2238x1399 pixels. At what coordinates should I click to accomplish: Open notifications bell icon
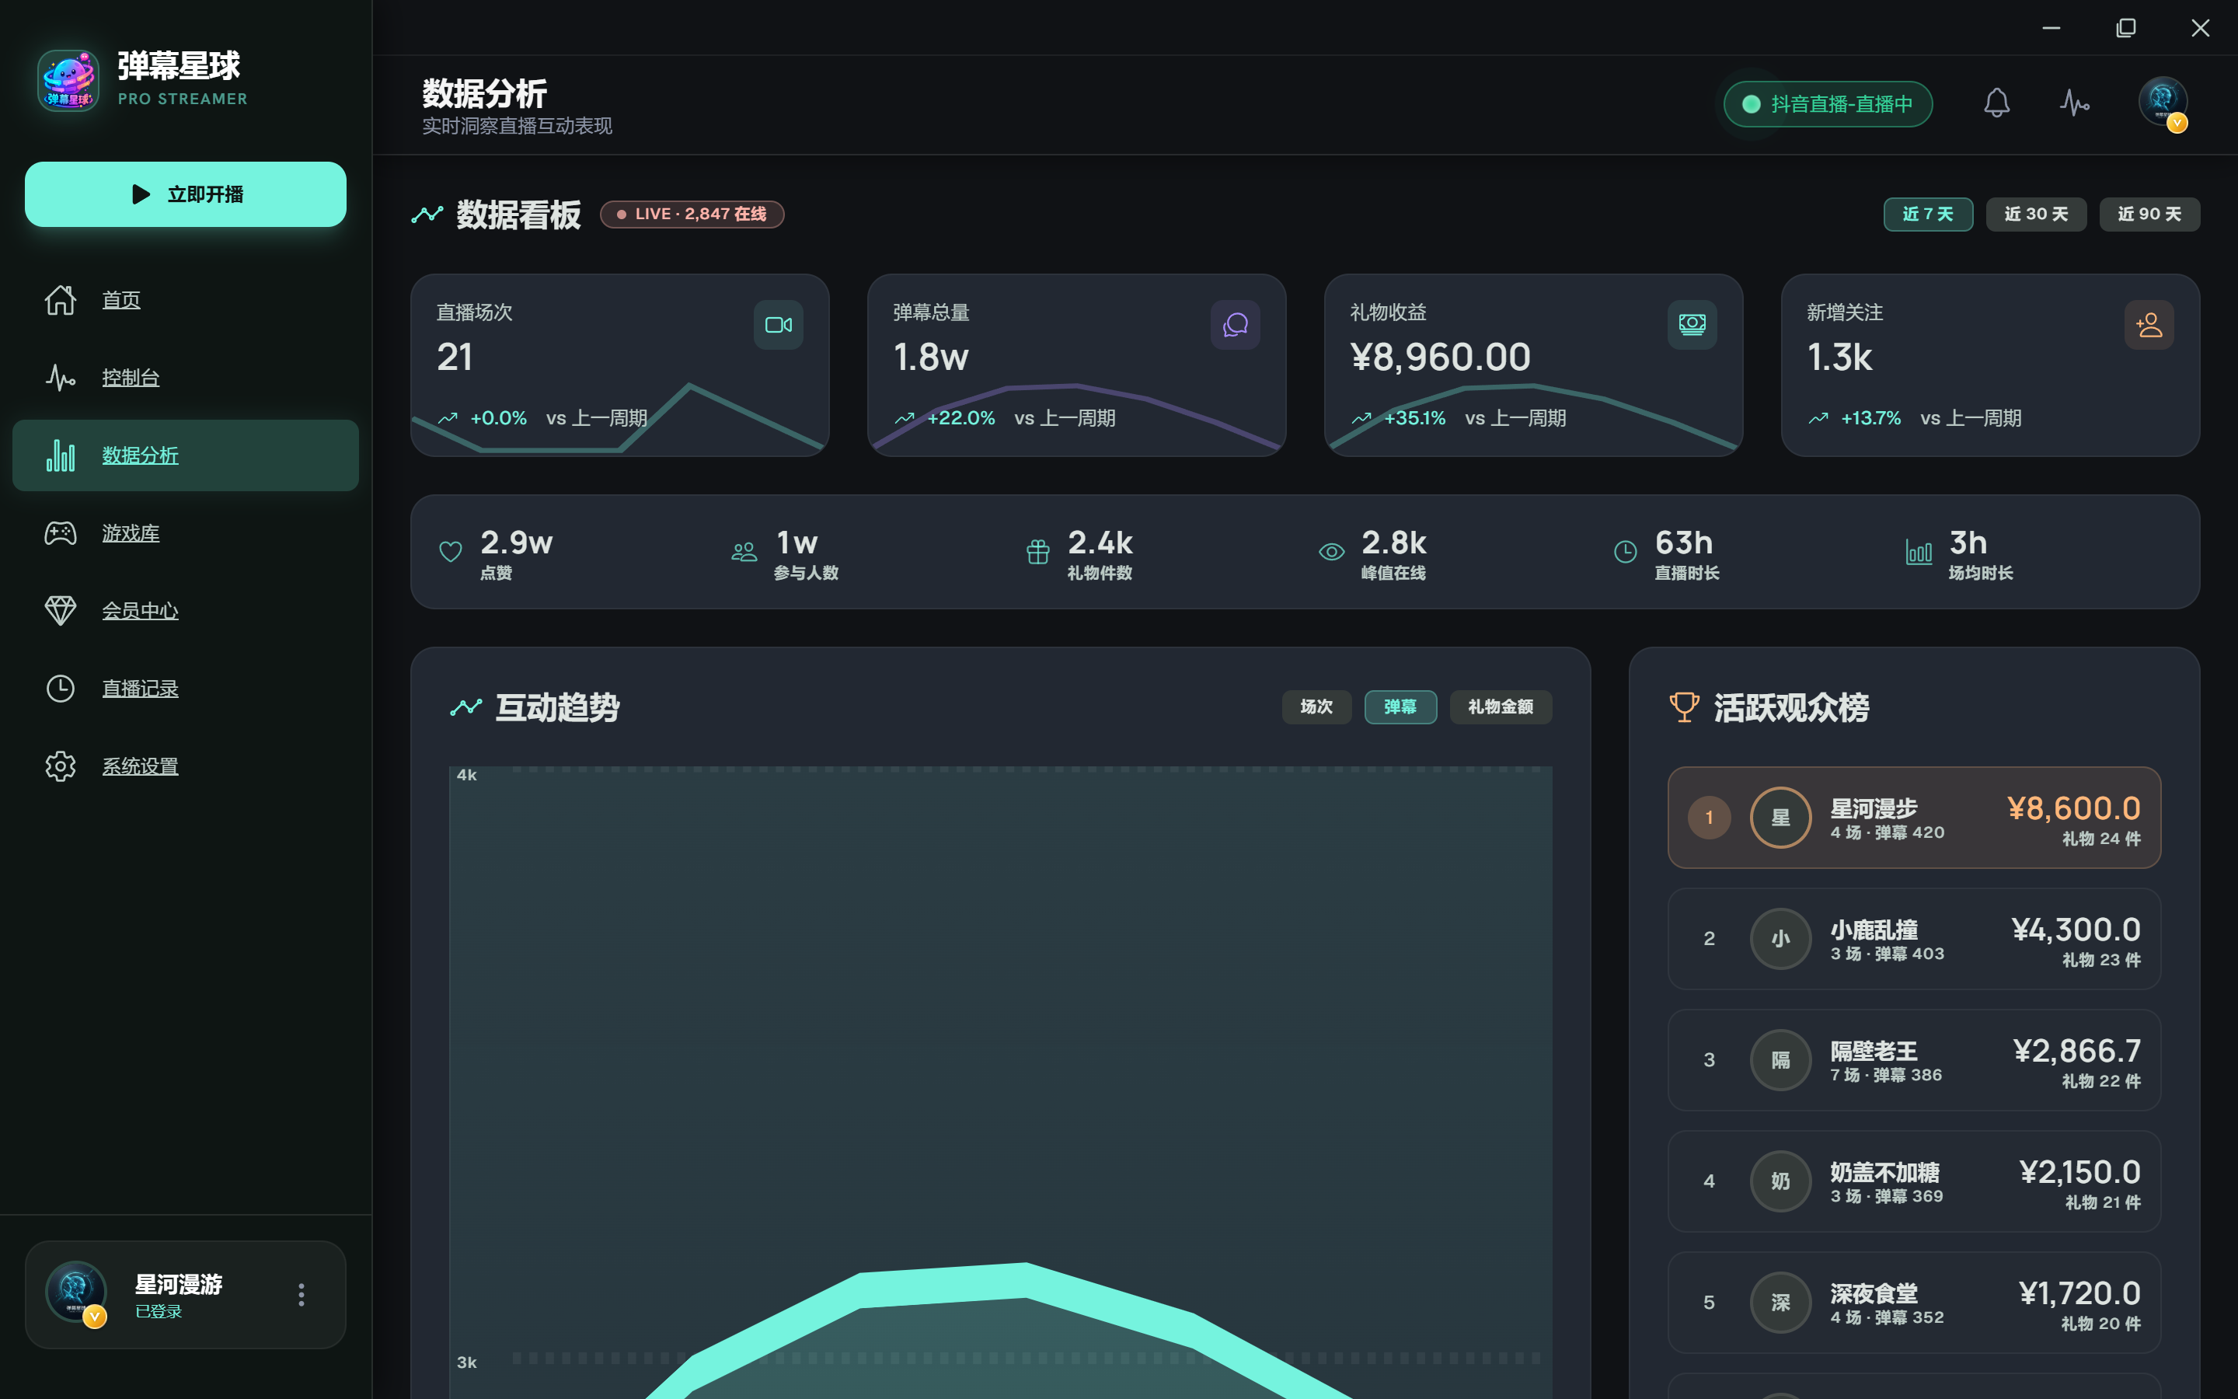[1996, 103]
